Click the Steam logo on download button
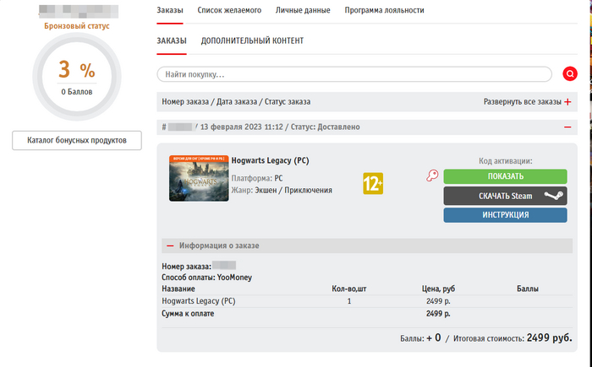Screen dimensions: 592x367 [x=552, y=196]
